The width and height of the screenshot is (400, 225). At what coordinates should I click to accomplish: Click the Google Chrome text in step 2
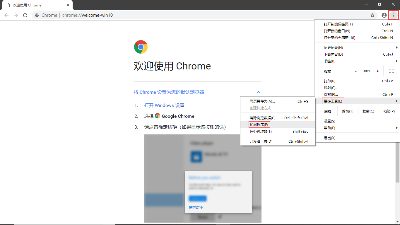pos(178,116)
